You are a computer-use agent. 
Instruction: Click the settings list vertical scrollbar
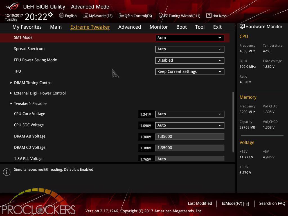233,122
